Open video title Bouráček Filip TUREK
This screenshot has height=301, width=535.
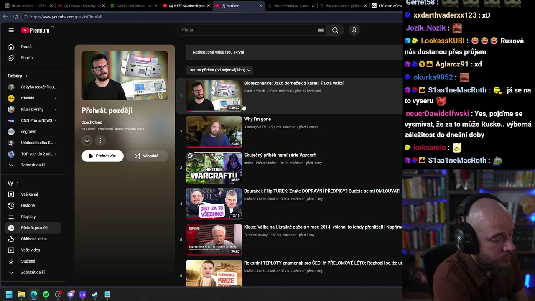(x=322, y=191)
